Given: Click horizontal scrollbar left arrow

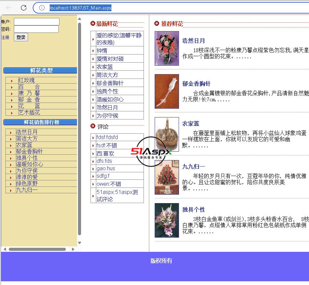Looking at the screenshot, I should click(x=5, y=249).
